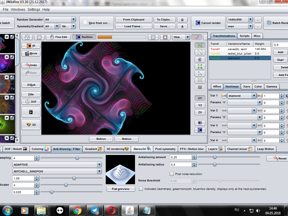Click the purple rotate arrow icon
Image resolution: width=288 pixels, height=216 pixels.
[x=200, y=59]
